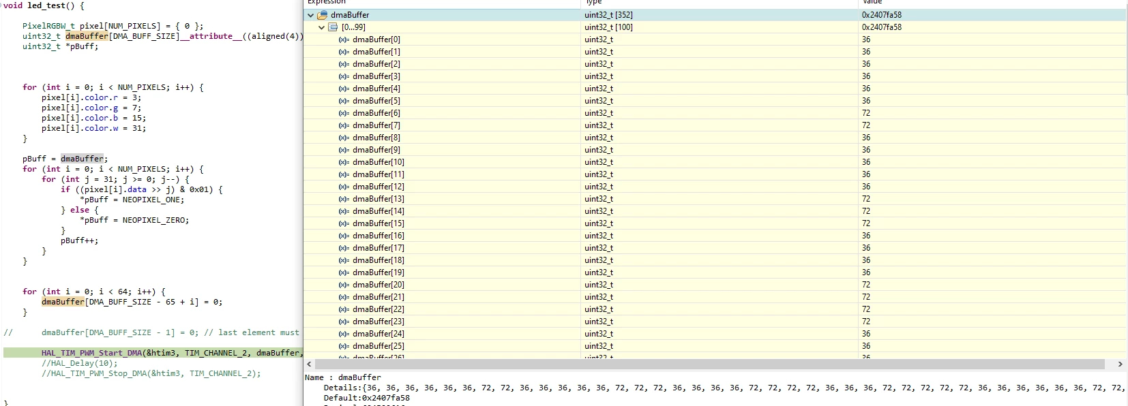Select the dmaBuffer[6] row
The height and width of the screenshot is (406, 1128).
point(715,113)
